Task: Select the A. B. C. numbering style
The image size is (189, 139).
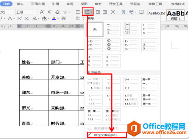Action: 95,61
